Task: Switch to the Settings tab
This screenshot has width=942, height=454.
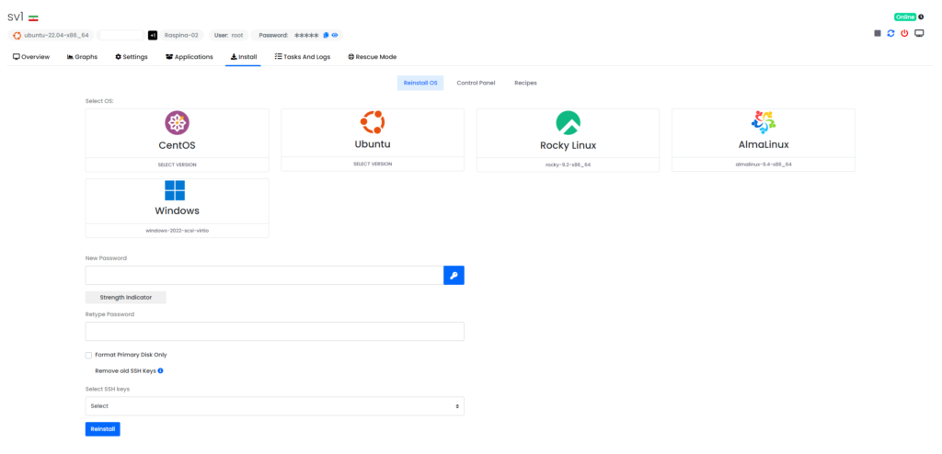Action: coord(132,57)
